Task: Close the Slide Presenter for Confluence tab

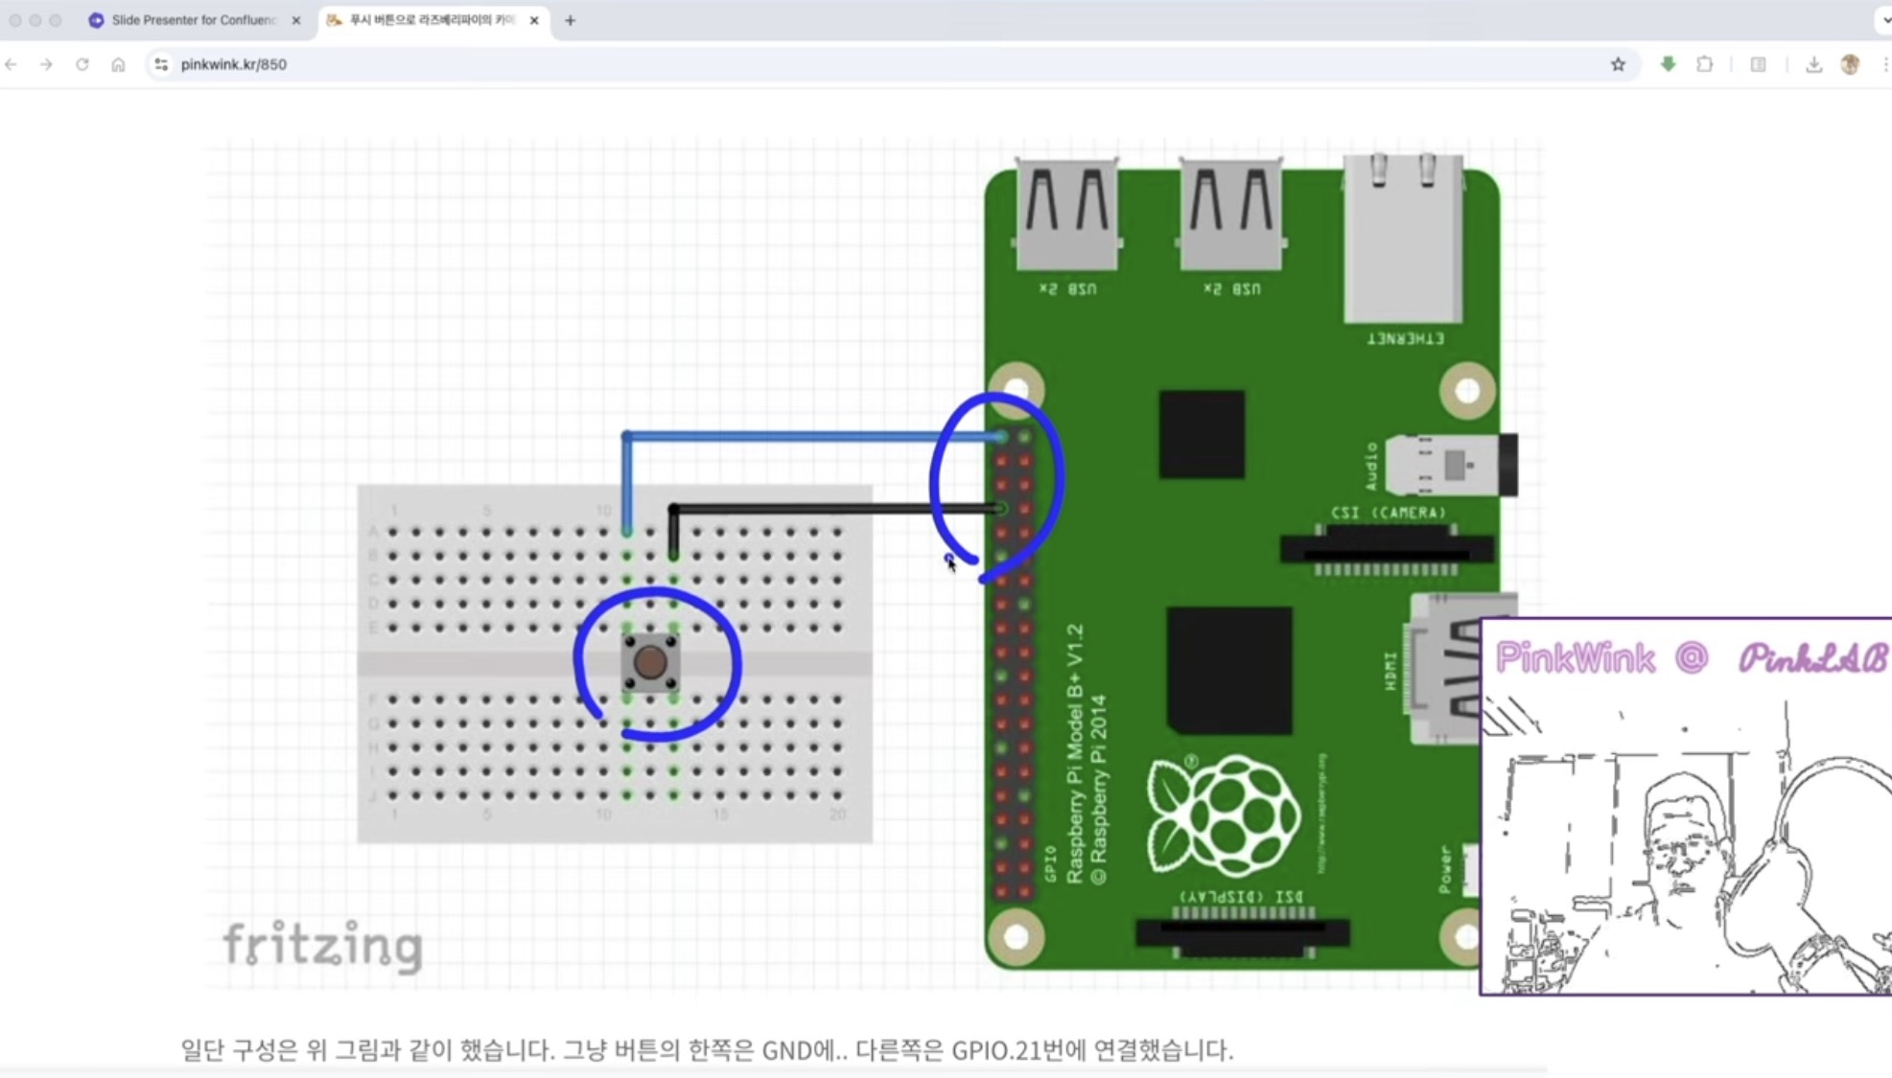Action: point(296,20)
